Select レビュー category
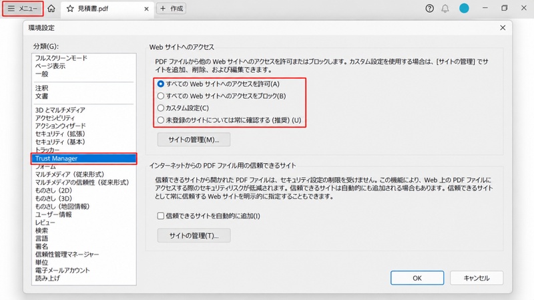 tap(45, 222)
